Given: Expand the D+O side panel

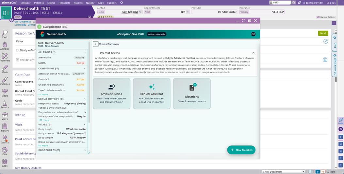Looking at the screenshot, I should point(335,42).
